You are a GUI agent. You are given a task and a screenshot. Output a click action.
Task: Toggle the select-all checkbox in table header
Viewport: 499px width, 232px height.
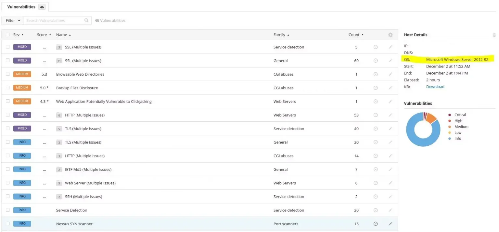(8, 35)
